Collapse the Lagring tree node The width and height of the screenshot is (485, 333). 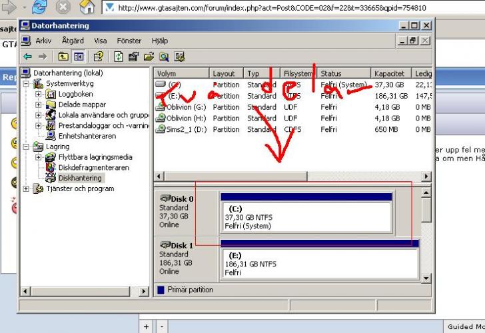click(x=27, y=147)
